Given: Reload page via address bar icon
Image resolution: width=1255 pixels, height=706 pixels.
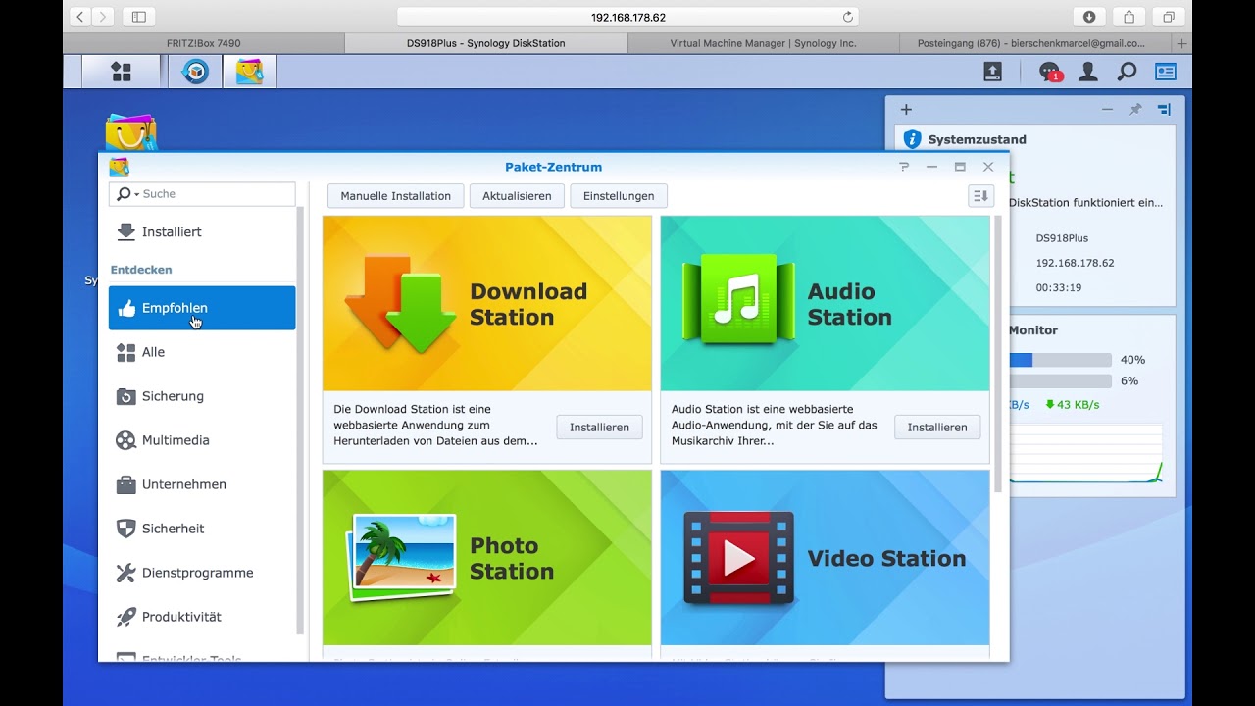Looking at the screenshot, I should [x=848, y=17].
